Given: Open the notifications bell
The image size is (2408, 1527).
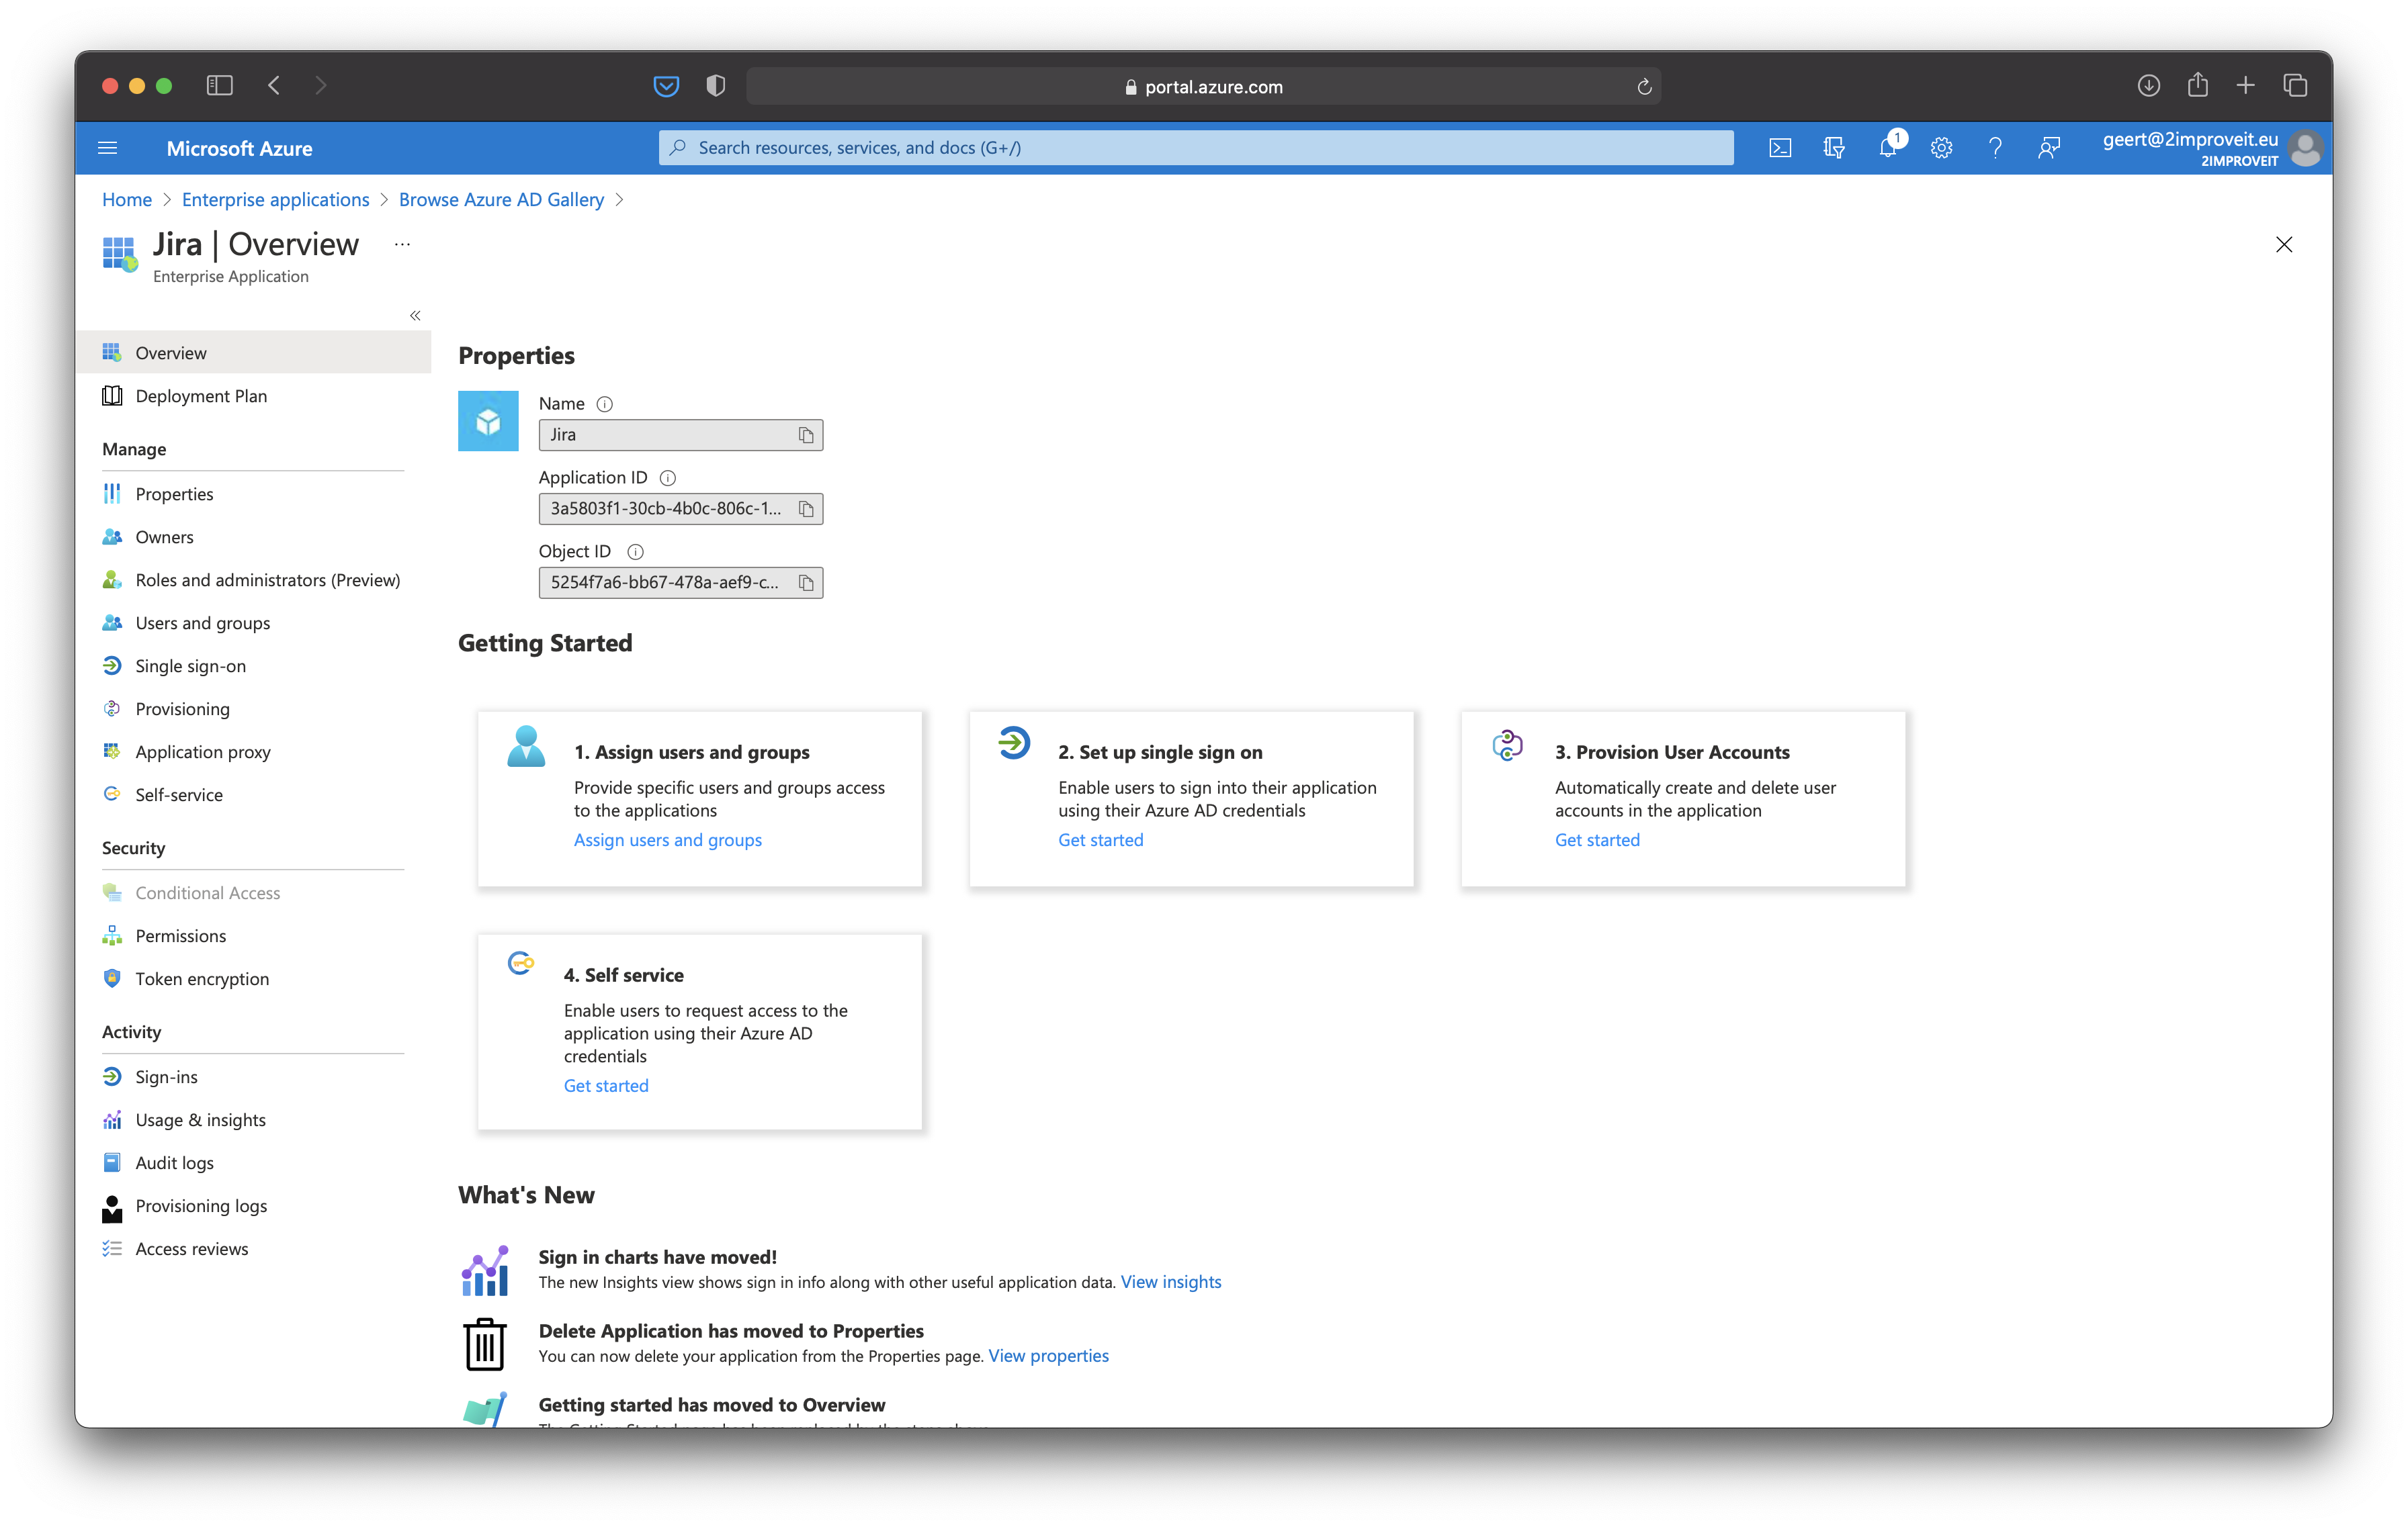Looking at the screenshot, I should tap(1887, 148).
